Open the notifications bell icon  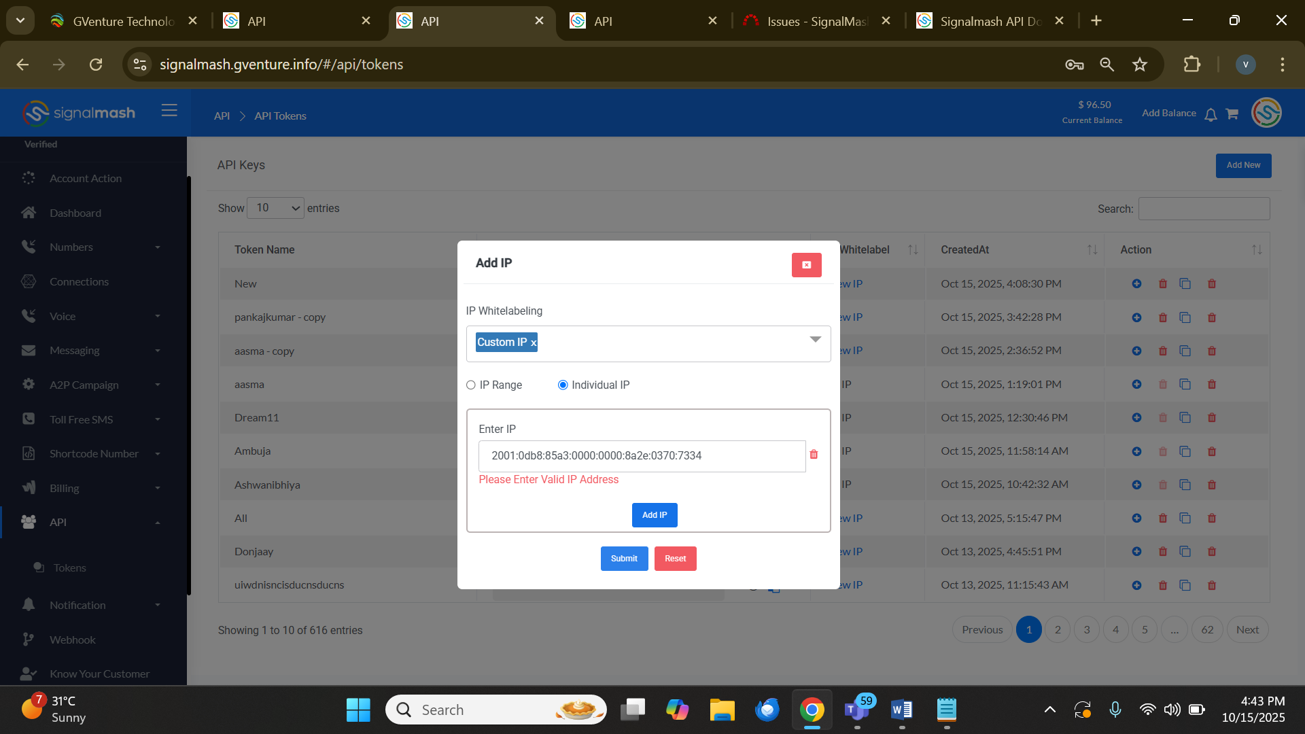coord(1211,115)
